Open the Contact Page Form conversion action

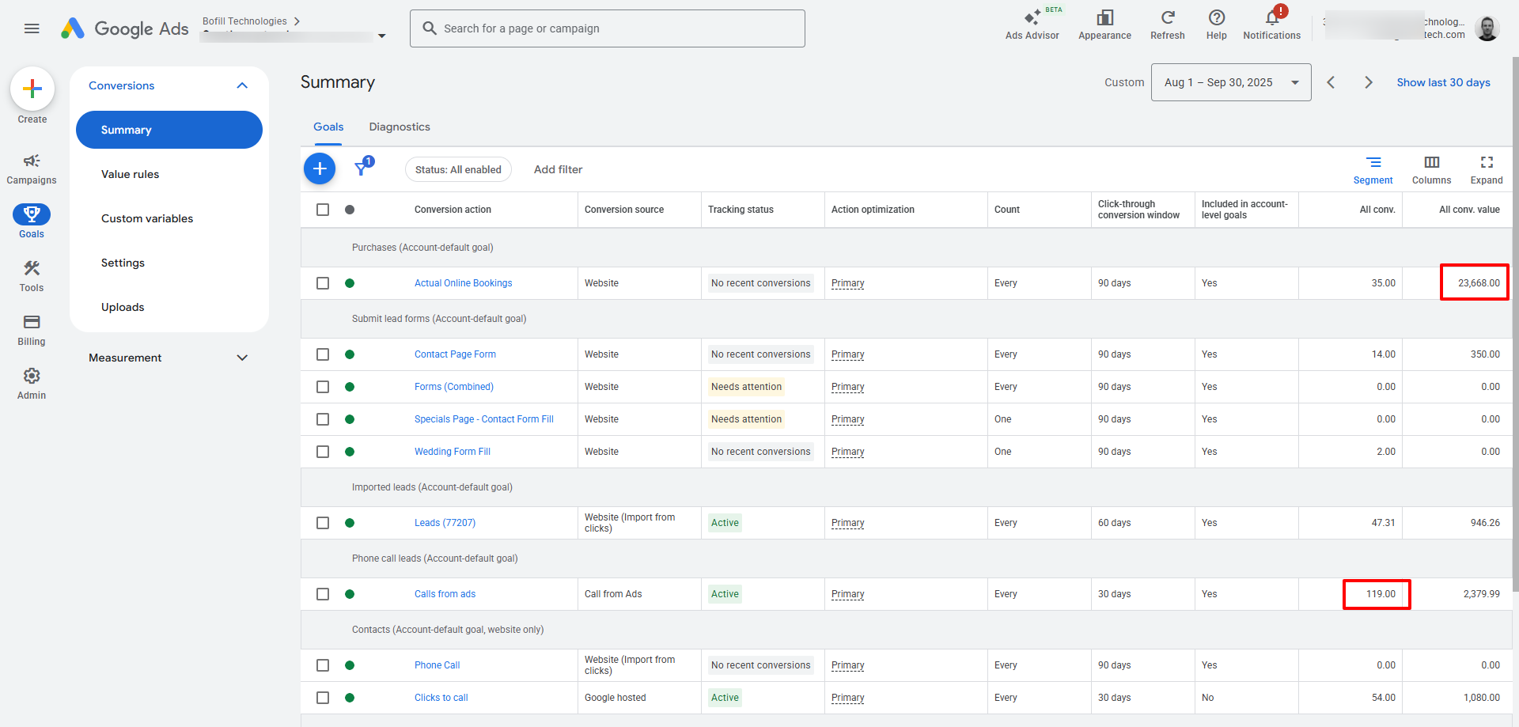pyautogui.click(x=455, y=354)
